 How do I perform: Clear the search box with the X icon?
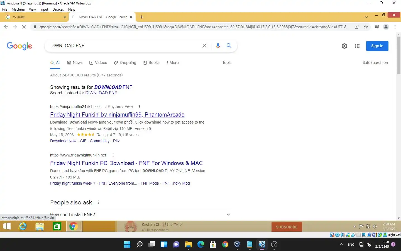click(x=204, y=46)
